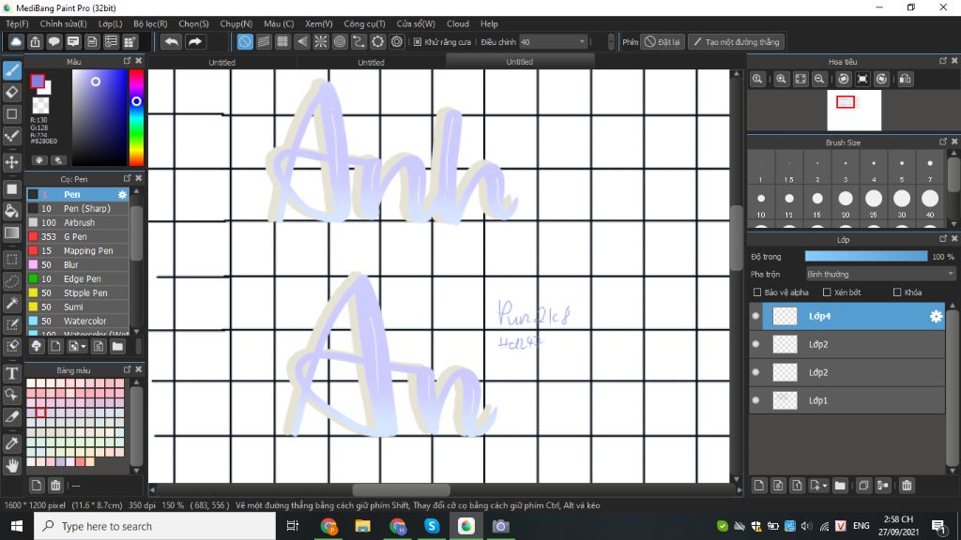Turn off snap guide icon
This screenshot has height=540, width=961.
pyautogui.click(x=245, y=41)
